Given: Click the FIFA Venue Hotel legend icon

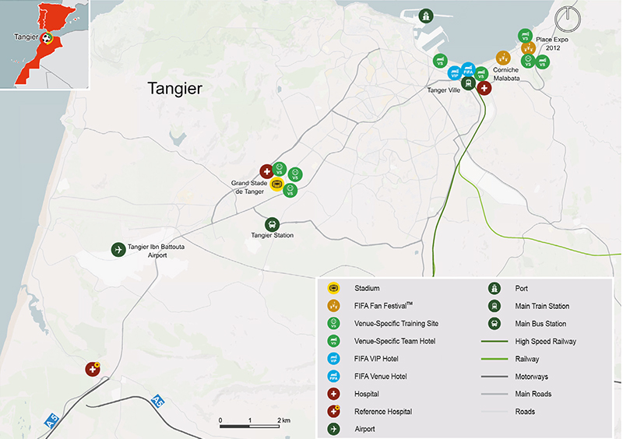Looking at the screenshot, I should click(x=333, y=376).
